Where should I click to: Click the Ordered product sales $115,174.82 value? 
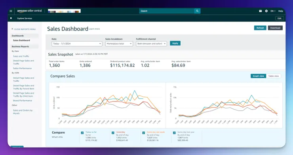point(122,65)
